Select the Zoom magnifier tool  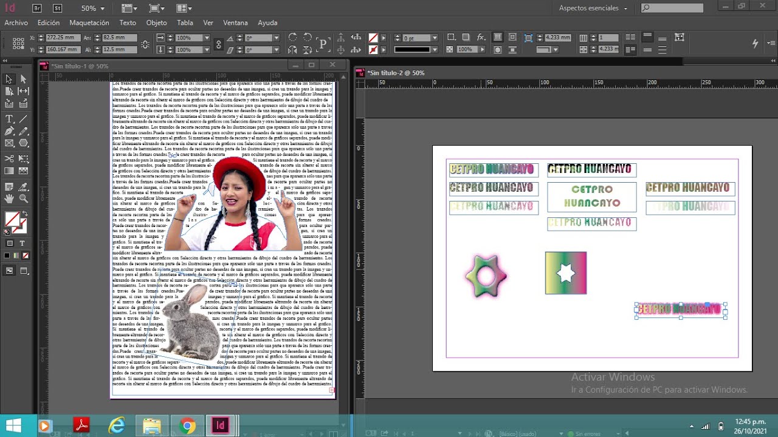click(24, 198)
